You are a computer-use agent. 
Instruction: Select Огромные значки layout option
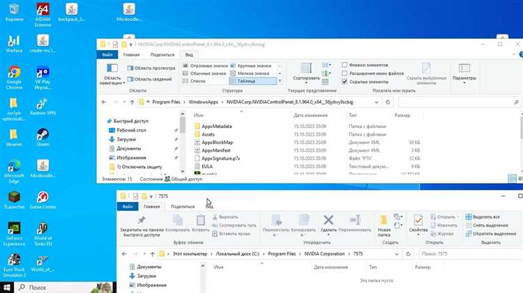205,66
